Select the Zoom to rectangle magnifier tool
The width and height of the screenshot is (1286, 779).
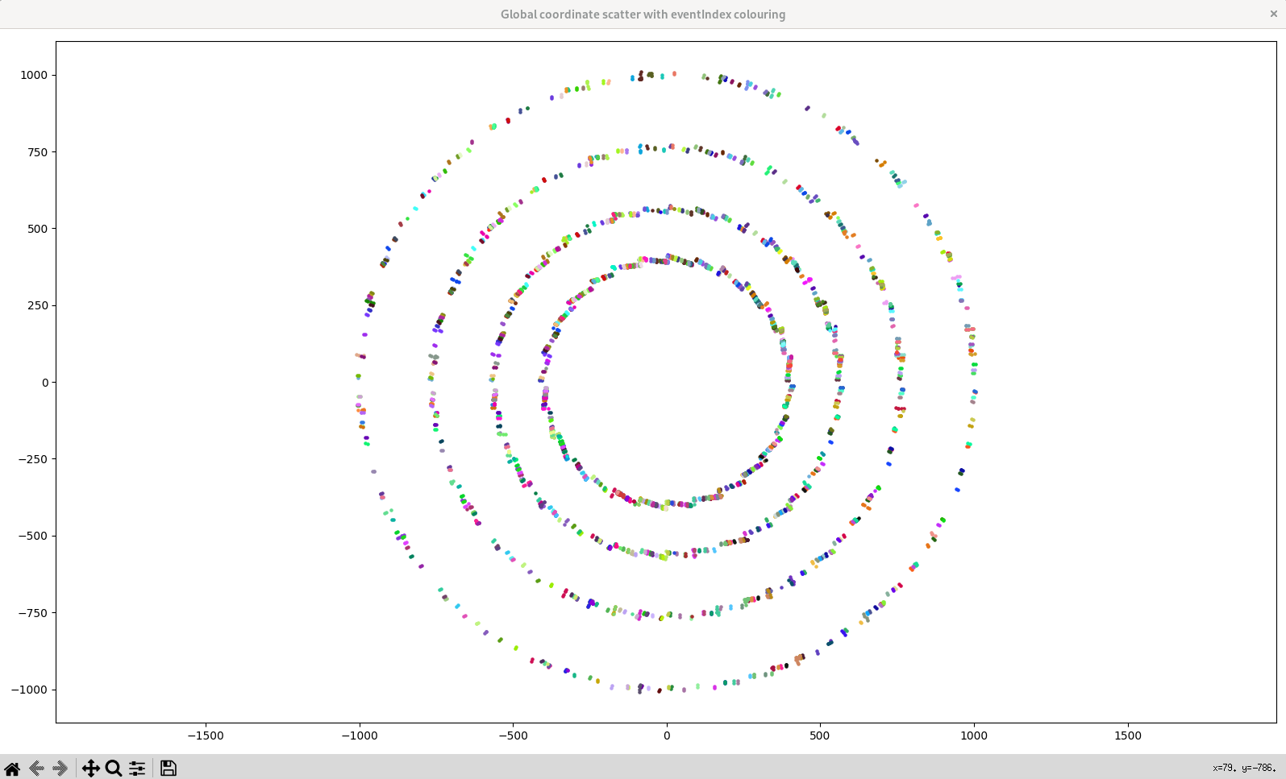(114, 768)
